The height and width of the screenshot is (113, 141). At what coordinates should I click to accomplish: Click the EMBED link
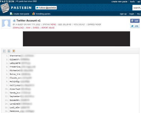(36, 28)
